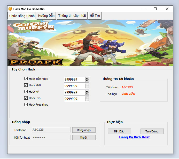
Task: Click the Đăng nhập button
Action: pyautogui.click(x=84, y=130)
